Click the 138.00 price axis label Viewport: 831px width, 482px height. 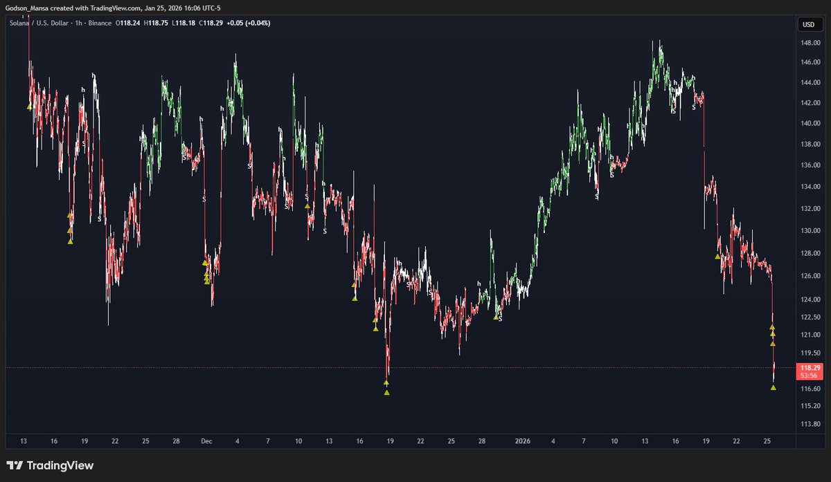[810, 145]
